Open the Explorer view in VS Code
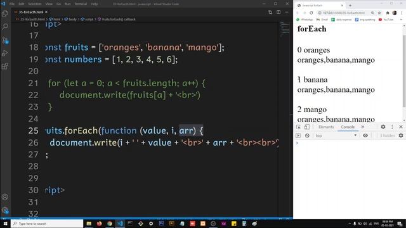Image resolution: width=406 pixels, height=228 pixels. click(5, 13)
